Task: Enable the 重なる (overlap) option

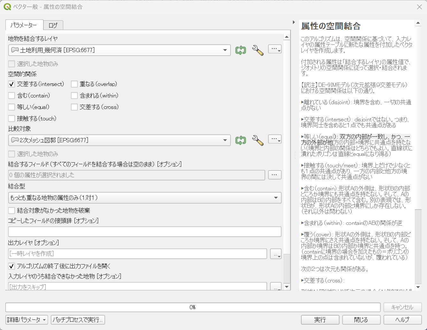Action: tap(74, 84)
